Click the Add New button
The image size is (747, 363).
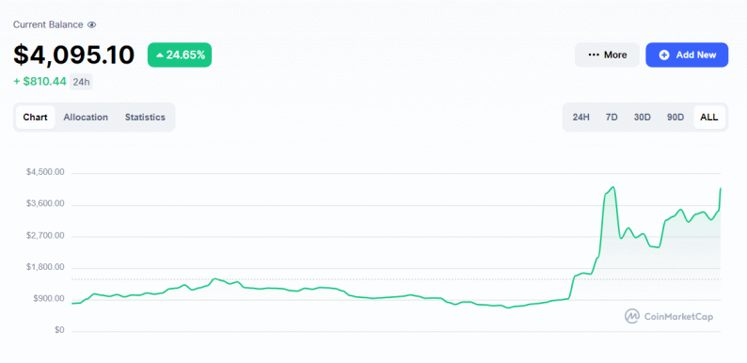pos(687,55)
